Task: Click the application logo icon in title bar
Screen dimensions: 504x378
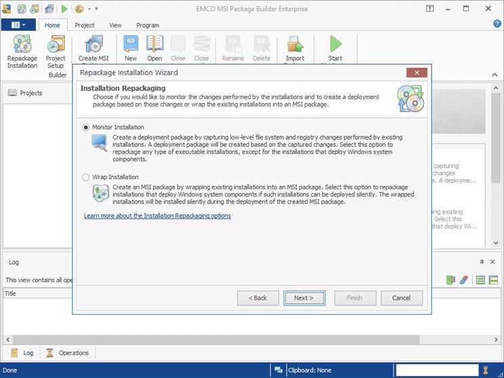Action: coord(7,9)
